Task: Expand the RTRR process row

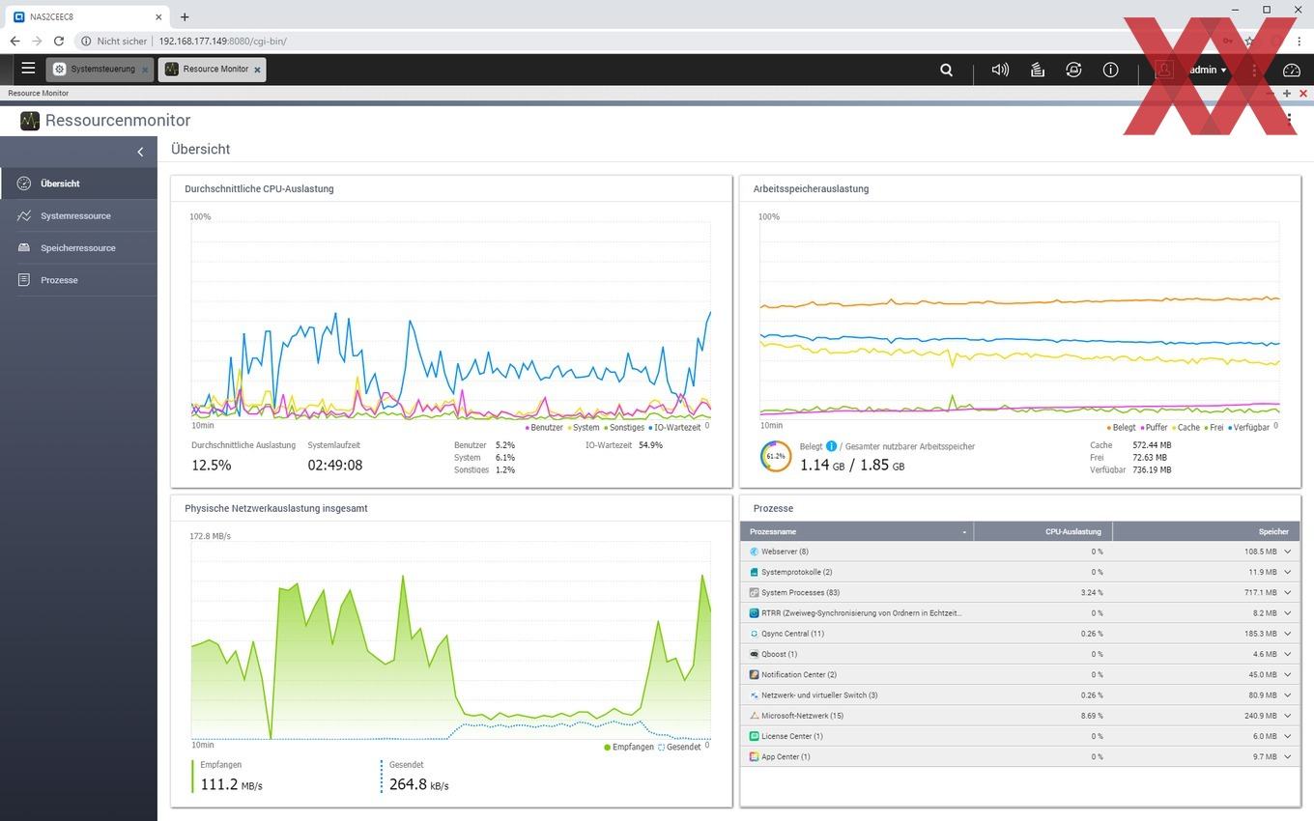Action: point(1288,613)
